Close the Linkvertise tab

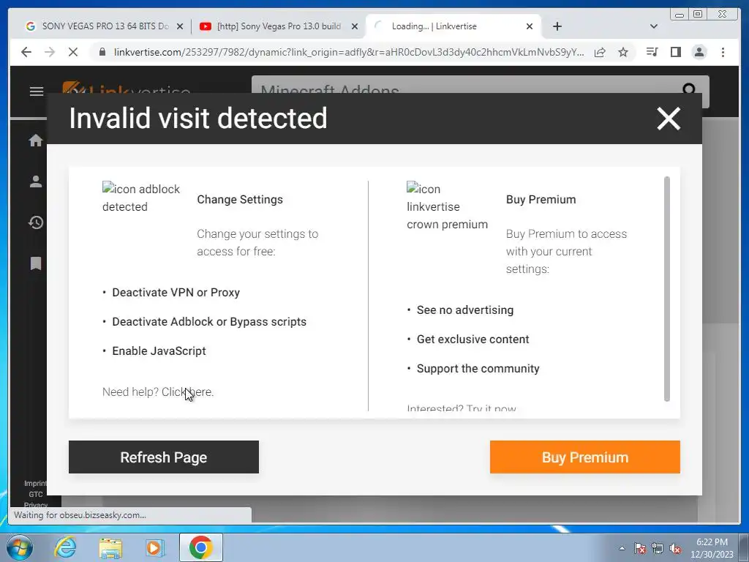pyautogui.click(x=530, y=26)
